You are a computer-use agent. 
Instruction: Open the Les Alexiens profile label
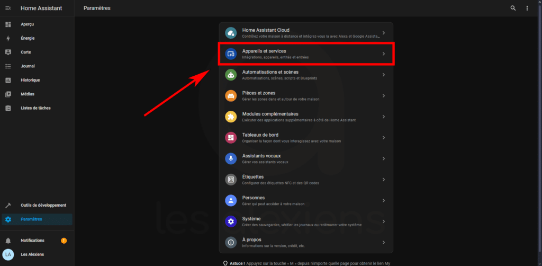click(x=32, y=254)
